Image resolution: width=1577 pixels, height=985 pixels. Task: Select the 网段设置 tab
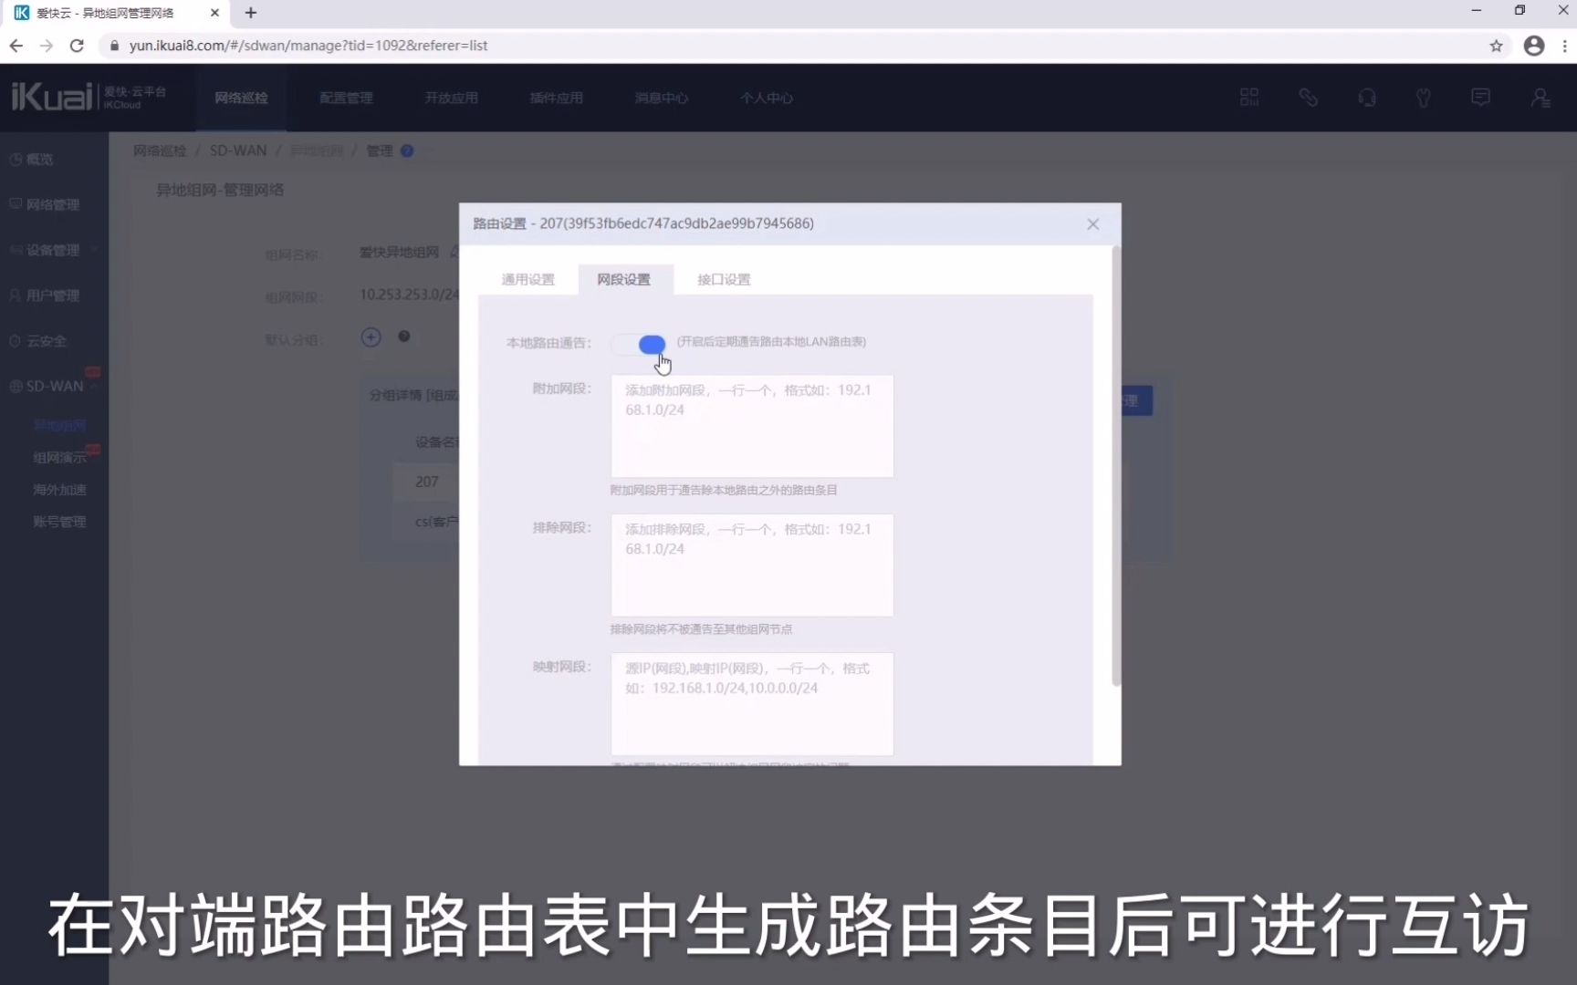(x=624, y=279)
